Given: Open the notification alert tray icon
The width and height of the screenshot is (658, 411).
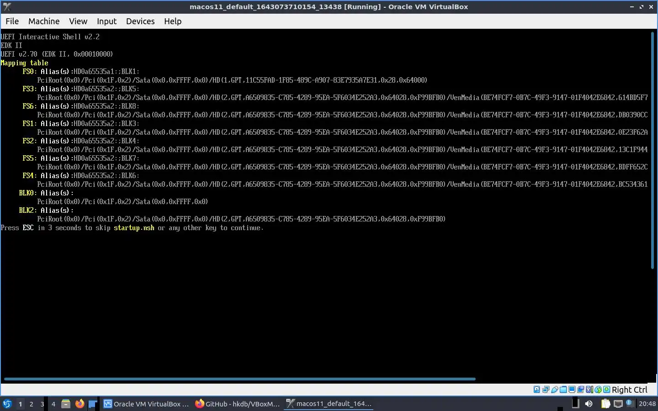Looking at the screenshot, I should [x=631, y=404].
